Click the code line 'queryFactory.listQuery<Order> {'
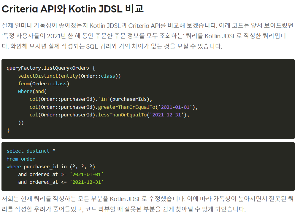The height and width of the screenshot is (216, 300). pos(51,68)
